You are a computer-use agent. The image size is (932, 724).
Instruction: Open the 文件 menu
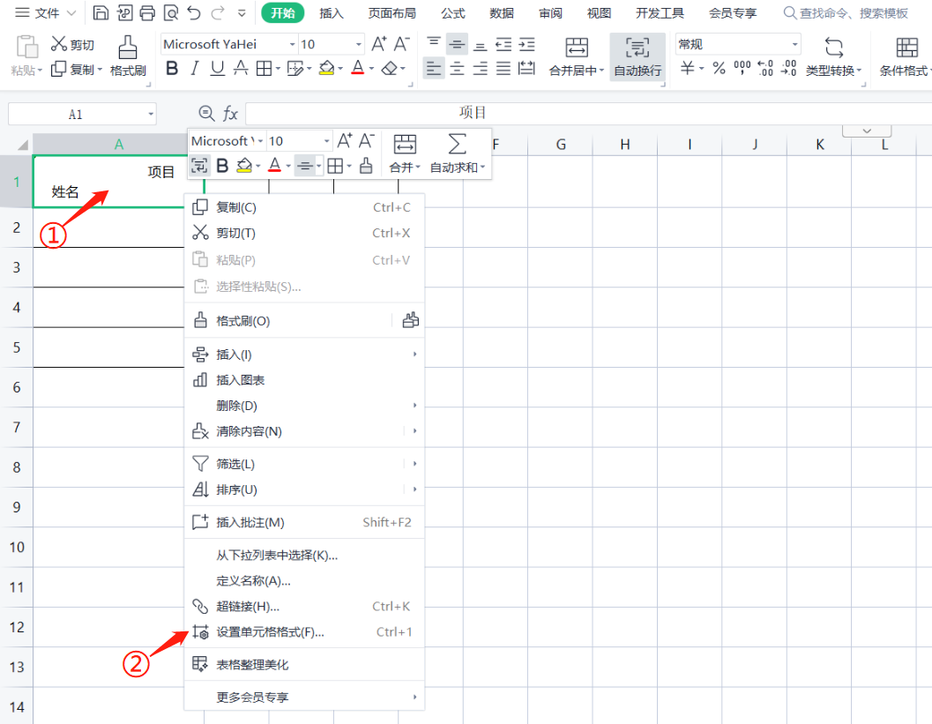pyautogui.click(x=46, y=12)
